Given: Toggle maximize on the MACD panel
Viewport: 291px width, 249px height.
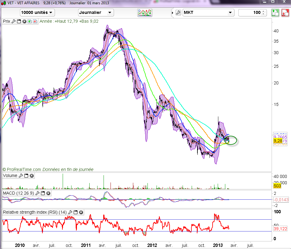Looking at the screenshot, I should click(43, 193).
